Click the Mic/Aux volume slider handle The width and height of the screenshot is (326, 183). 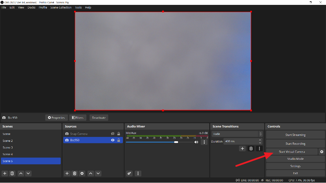176,142
